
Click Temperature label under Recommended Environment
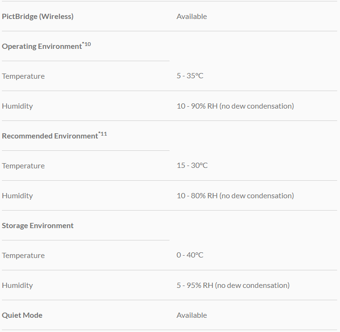point(23,166)
